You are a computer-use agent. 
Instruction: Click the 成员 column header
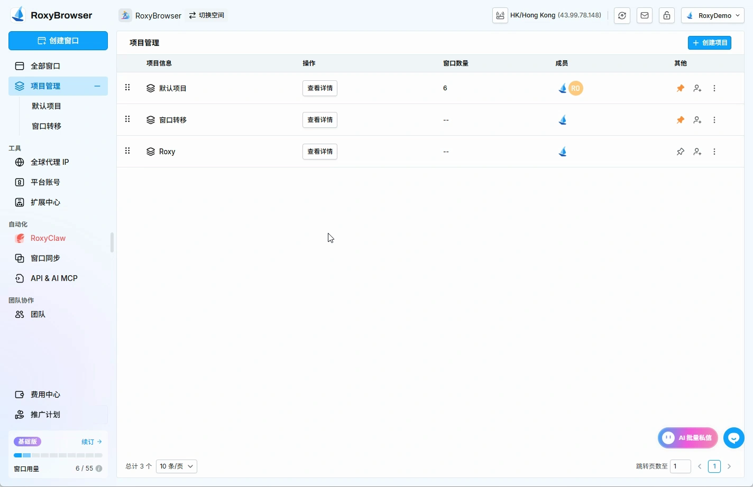pos(562,63)
